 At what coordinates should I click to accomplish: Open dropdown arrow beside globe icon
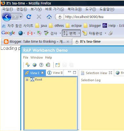pyautogui.click(x=24, y=33)
